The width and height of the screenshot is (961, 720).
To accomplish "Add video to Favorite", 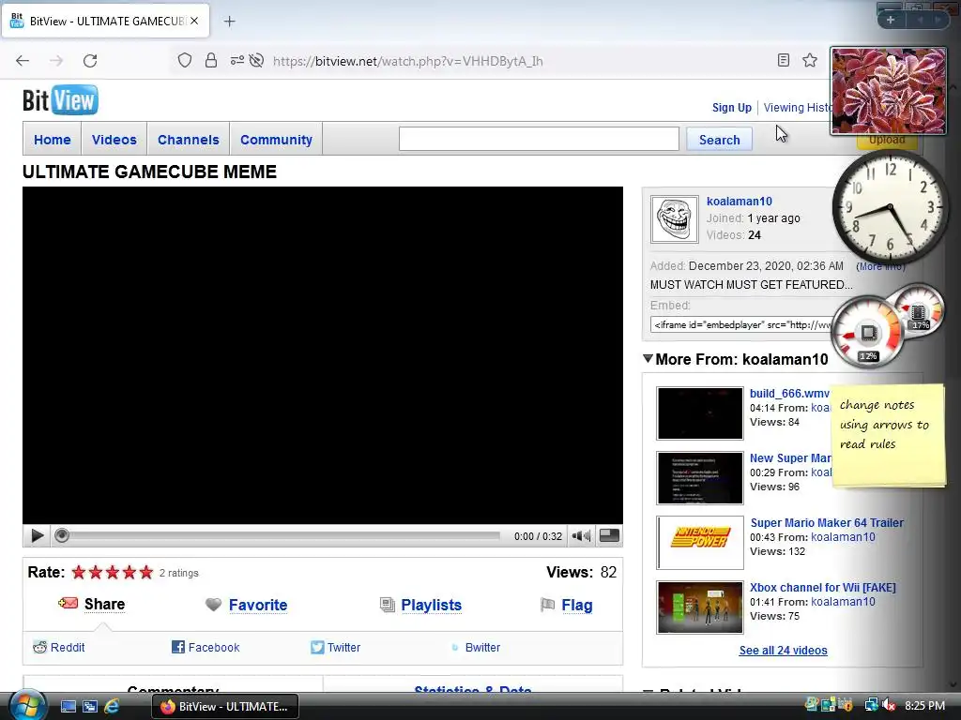I will pos(258,605).
